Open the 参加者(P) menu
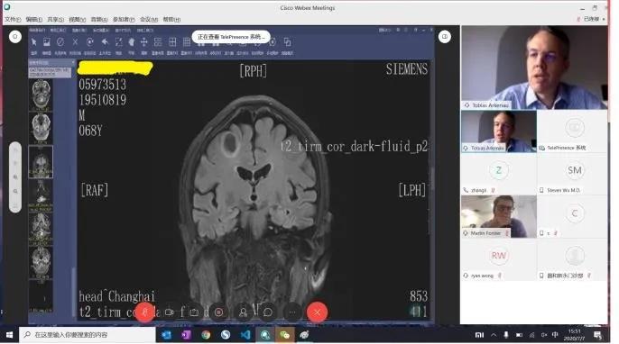The height and width of the screenshot is (344, 619). point(124,19)
